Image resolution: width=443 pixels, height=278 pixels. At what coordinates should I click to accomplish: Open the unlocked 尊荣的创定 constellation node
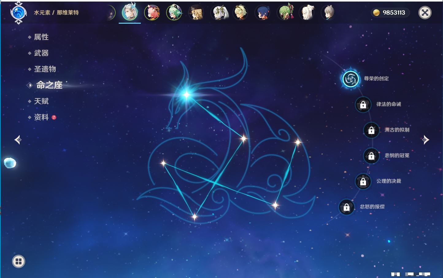(x=350, y=79)
